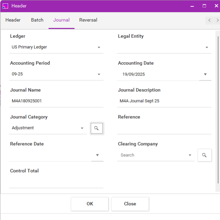Open the Reference Date picker arrow
The image size is (220, 220).
tap(97, 155)
